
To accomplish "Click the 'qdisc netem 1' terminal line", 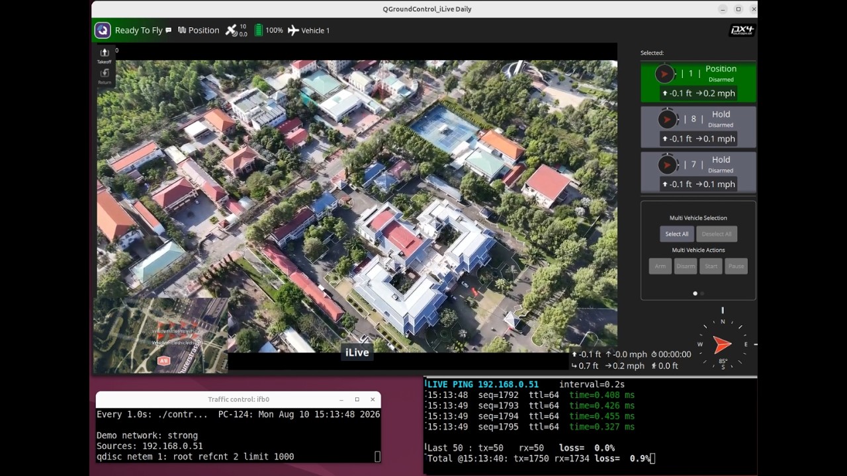I will [195, 457].
